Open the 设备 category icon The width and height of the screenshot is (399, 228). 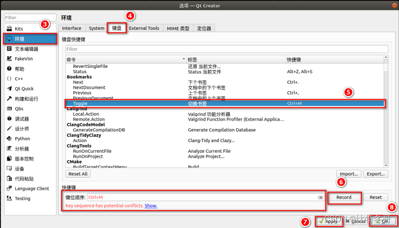coord(9,168)
